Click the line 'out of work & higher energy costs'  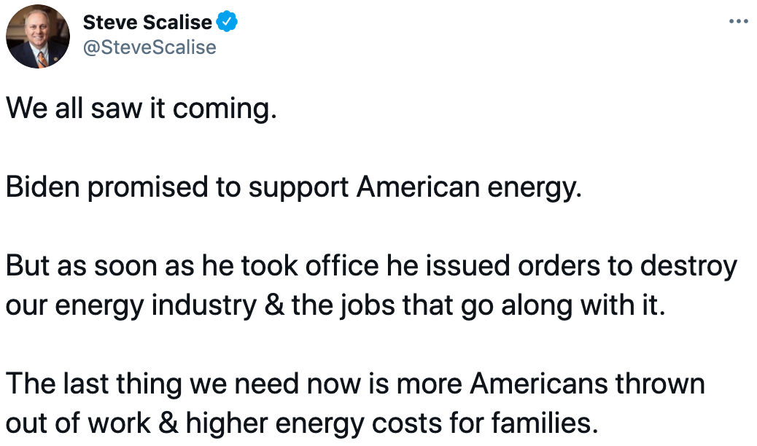(x=302, y=423)
